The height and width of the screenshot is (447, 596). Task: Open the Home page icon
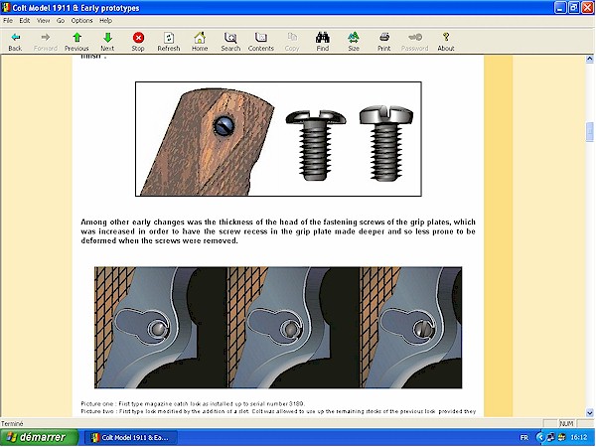pyautogui.click(x=200, y=38)
